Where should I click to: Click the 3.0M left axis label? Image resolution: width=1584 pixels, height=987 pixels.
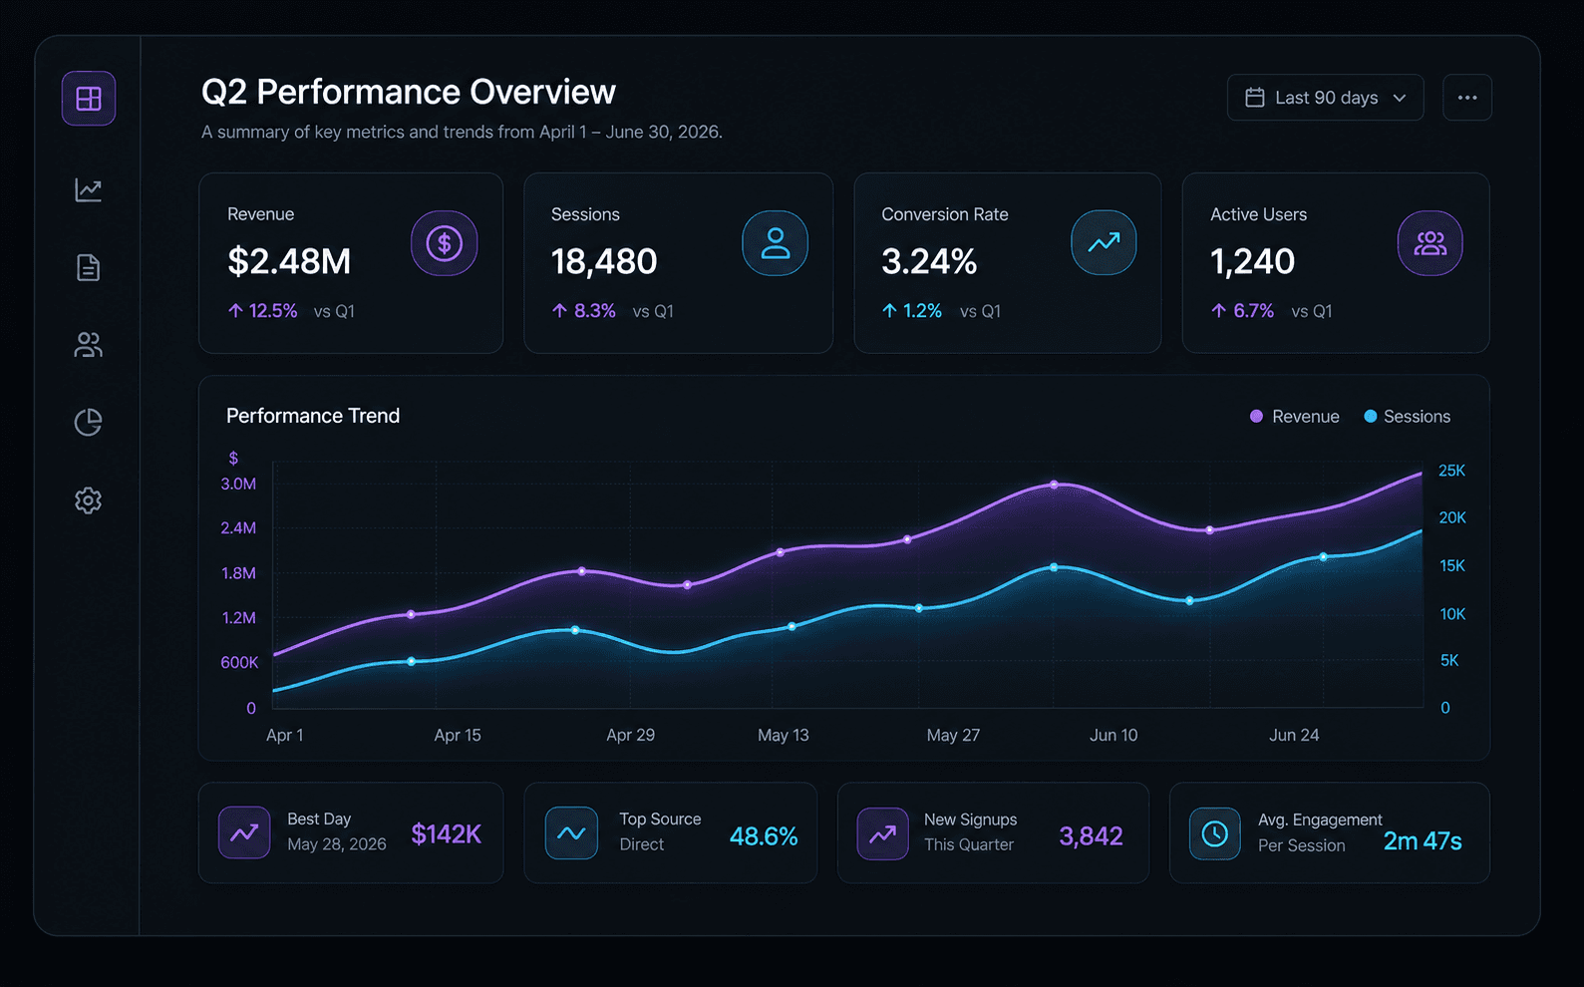(x=238, y=484)
